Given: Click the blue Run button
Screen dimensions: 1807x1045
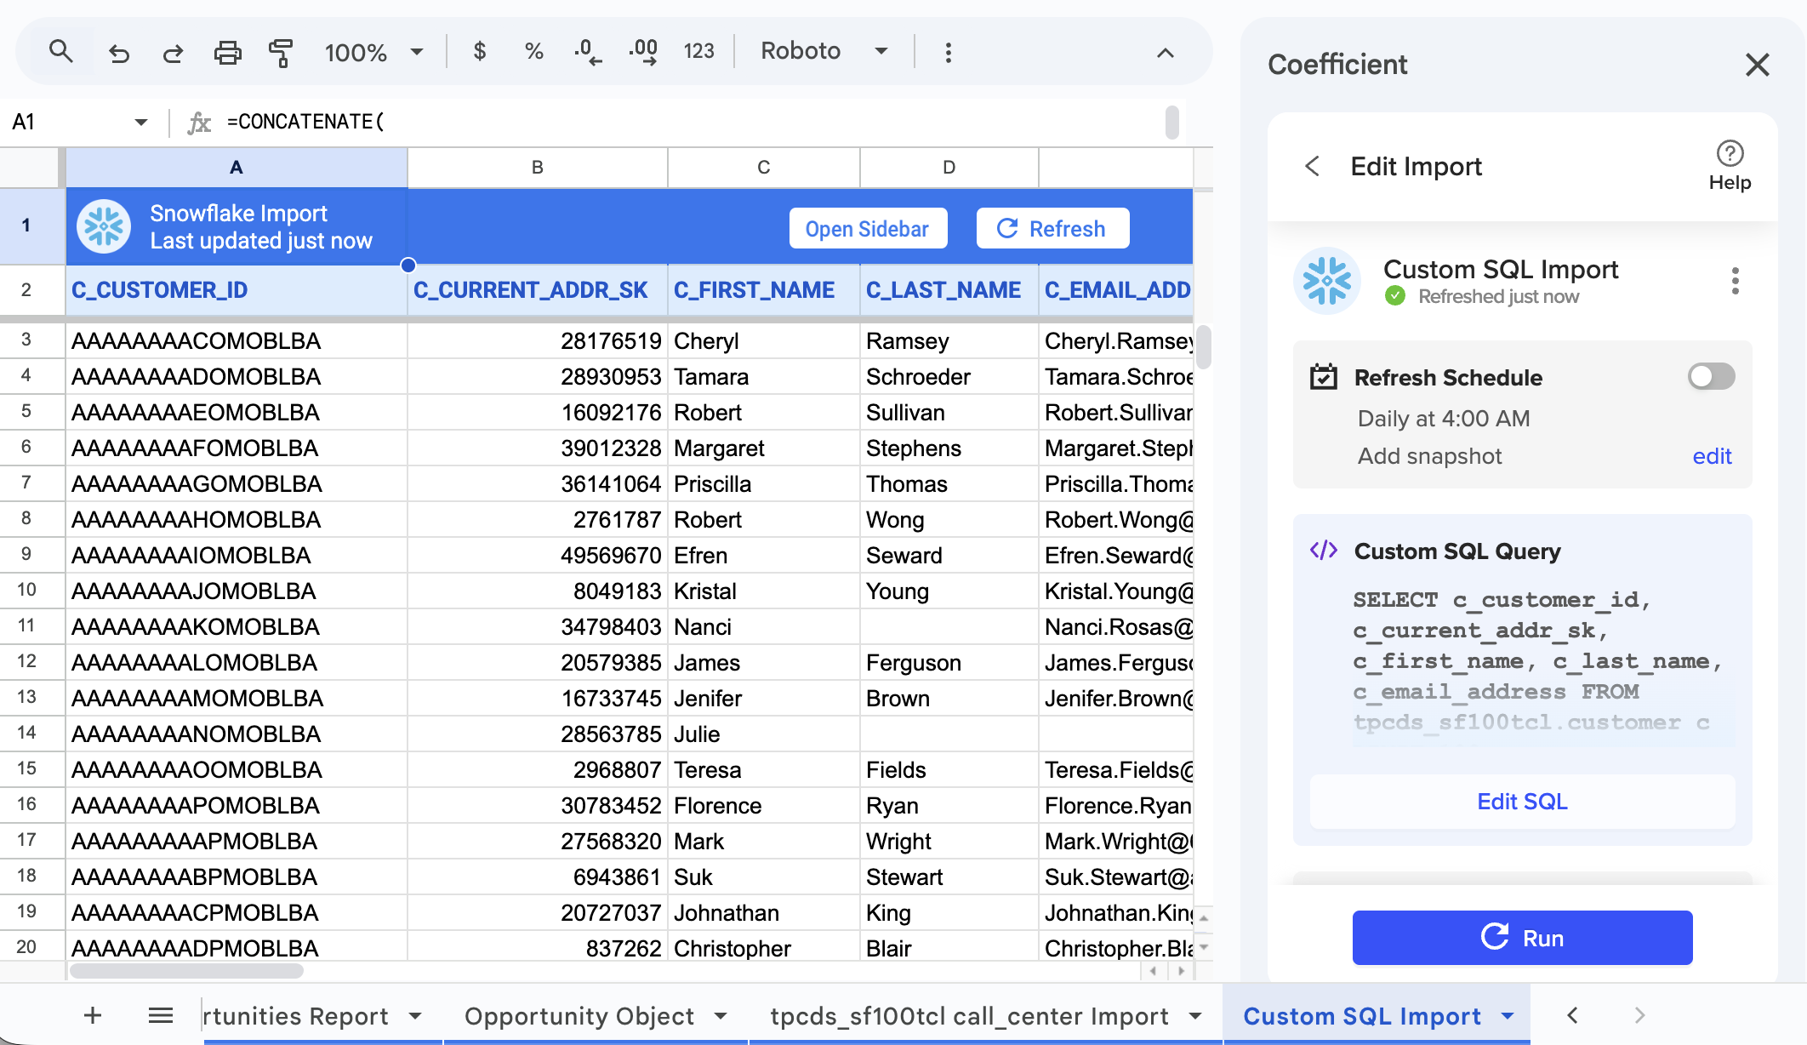Looking at the screenshot, I should pos(1522,938).
